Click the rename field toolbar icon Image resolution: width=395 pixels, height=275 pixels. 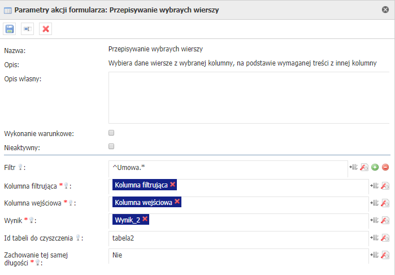coord(27,29)
